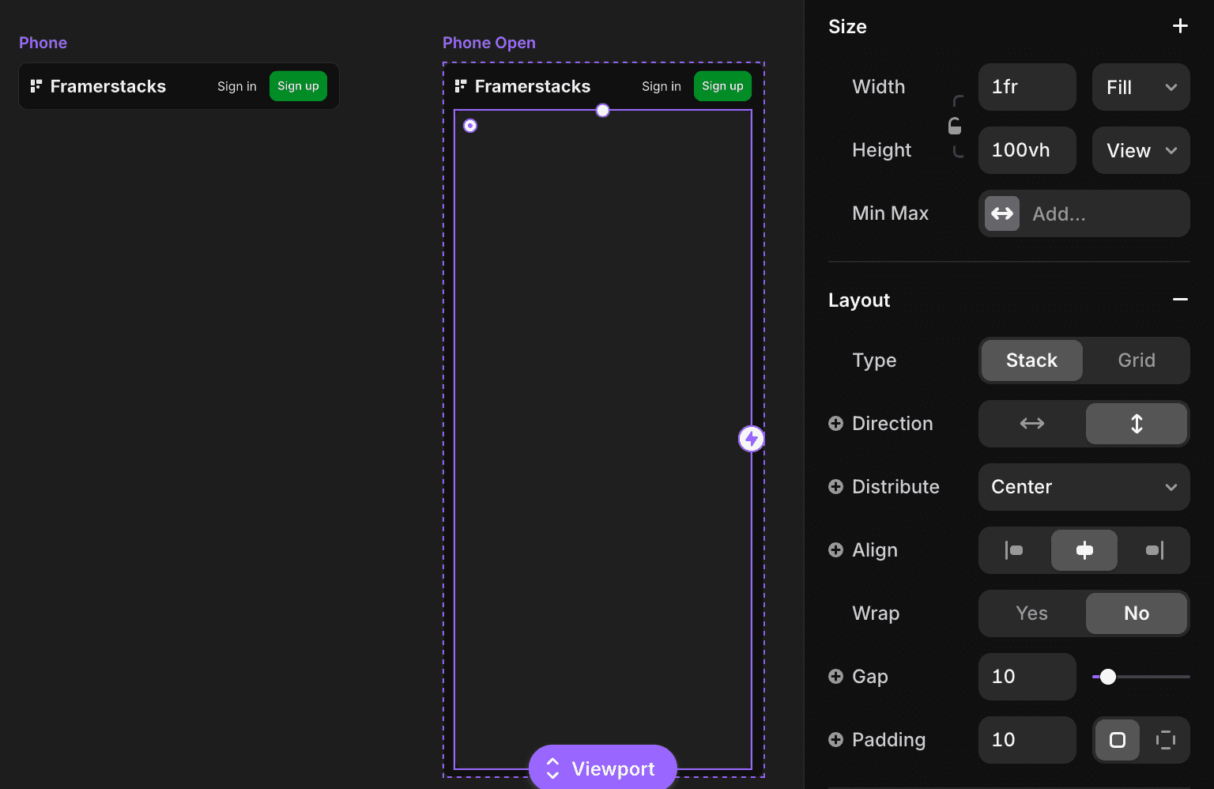Click the plus icon next to Size
Screen dimensions: 1214x789
(1179, 25)
